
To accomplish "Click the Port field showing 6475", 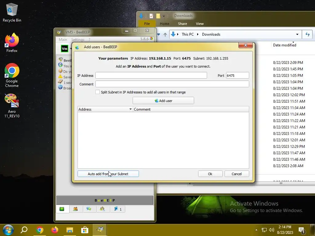I will click(237, 76).
